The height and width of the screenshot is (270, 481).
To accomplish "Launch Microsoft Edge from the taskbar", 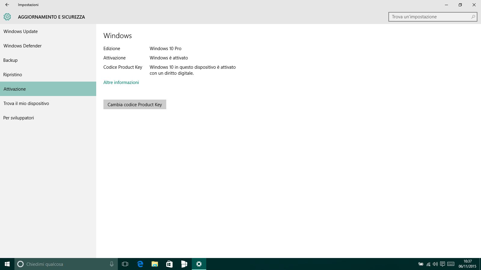I will (x=140, y=264).
